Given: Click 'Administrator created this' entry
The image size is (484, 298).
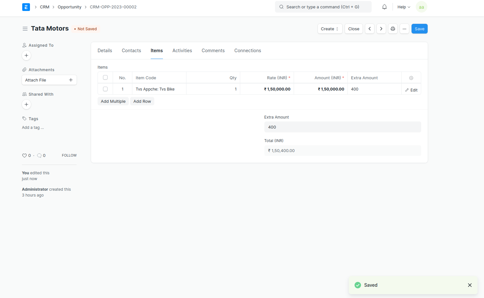Looking at the screenshot, I should click(46, 192).
